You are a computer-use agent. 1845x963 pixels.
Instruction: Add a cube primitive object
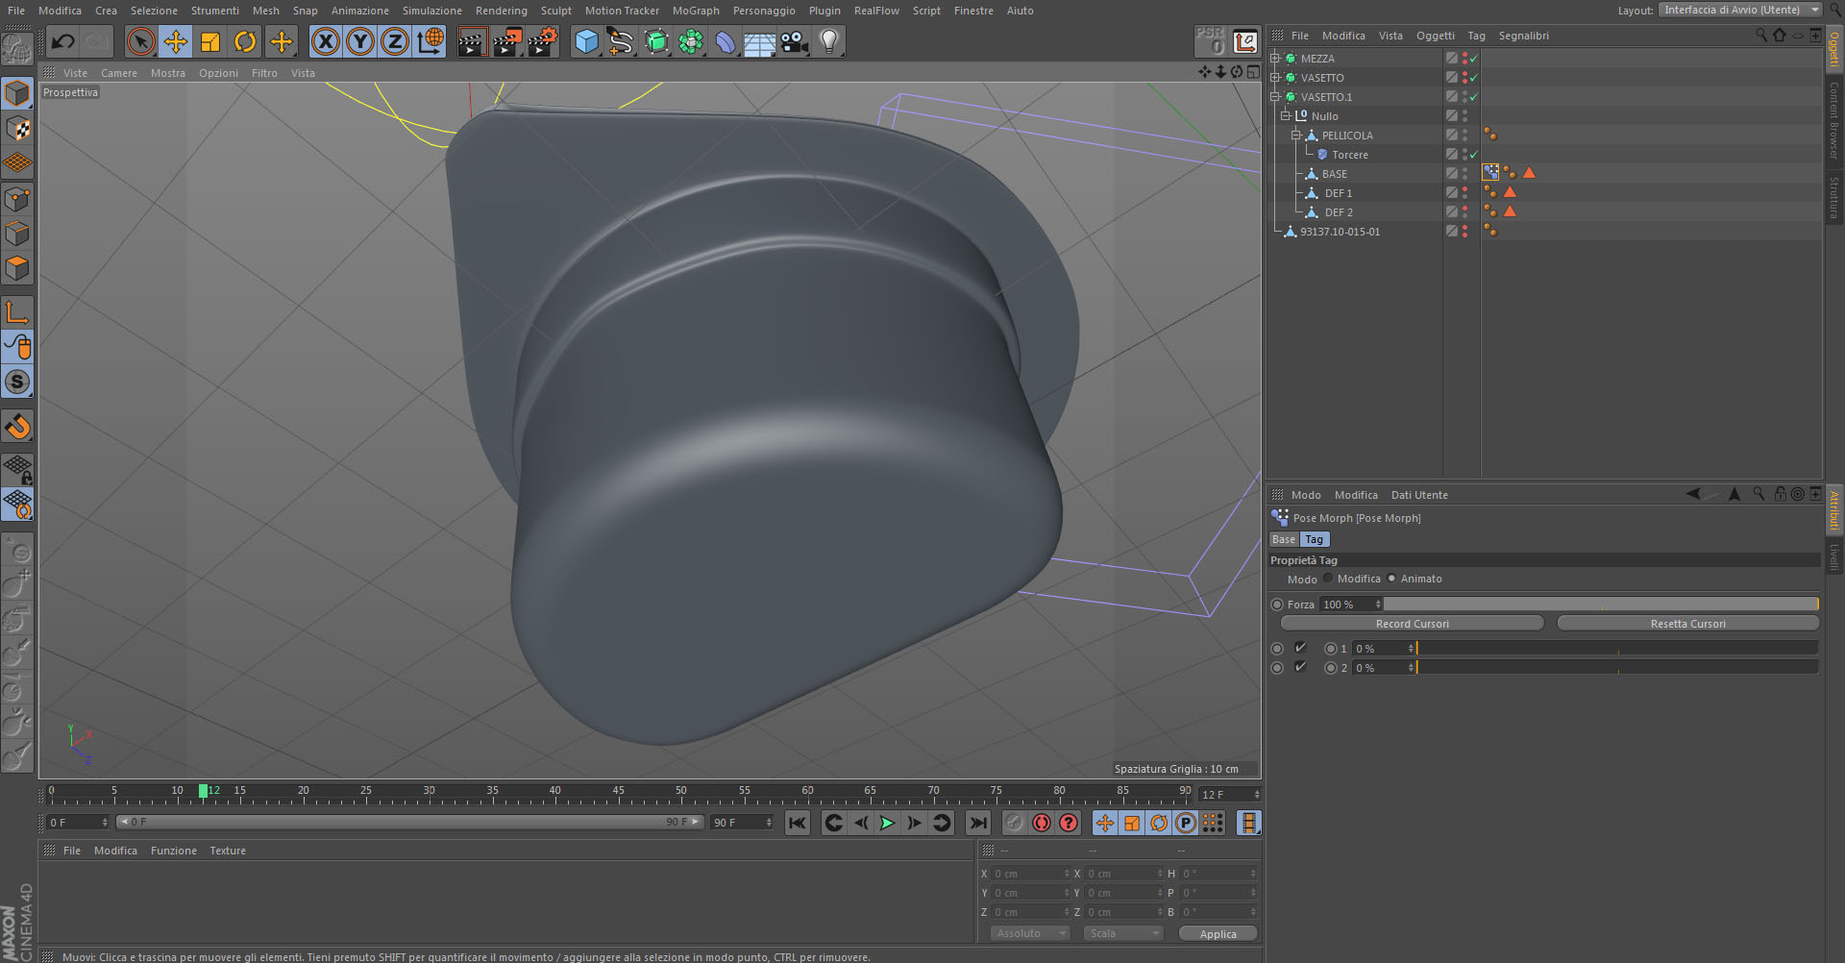pos(586,41)
